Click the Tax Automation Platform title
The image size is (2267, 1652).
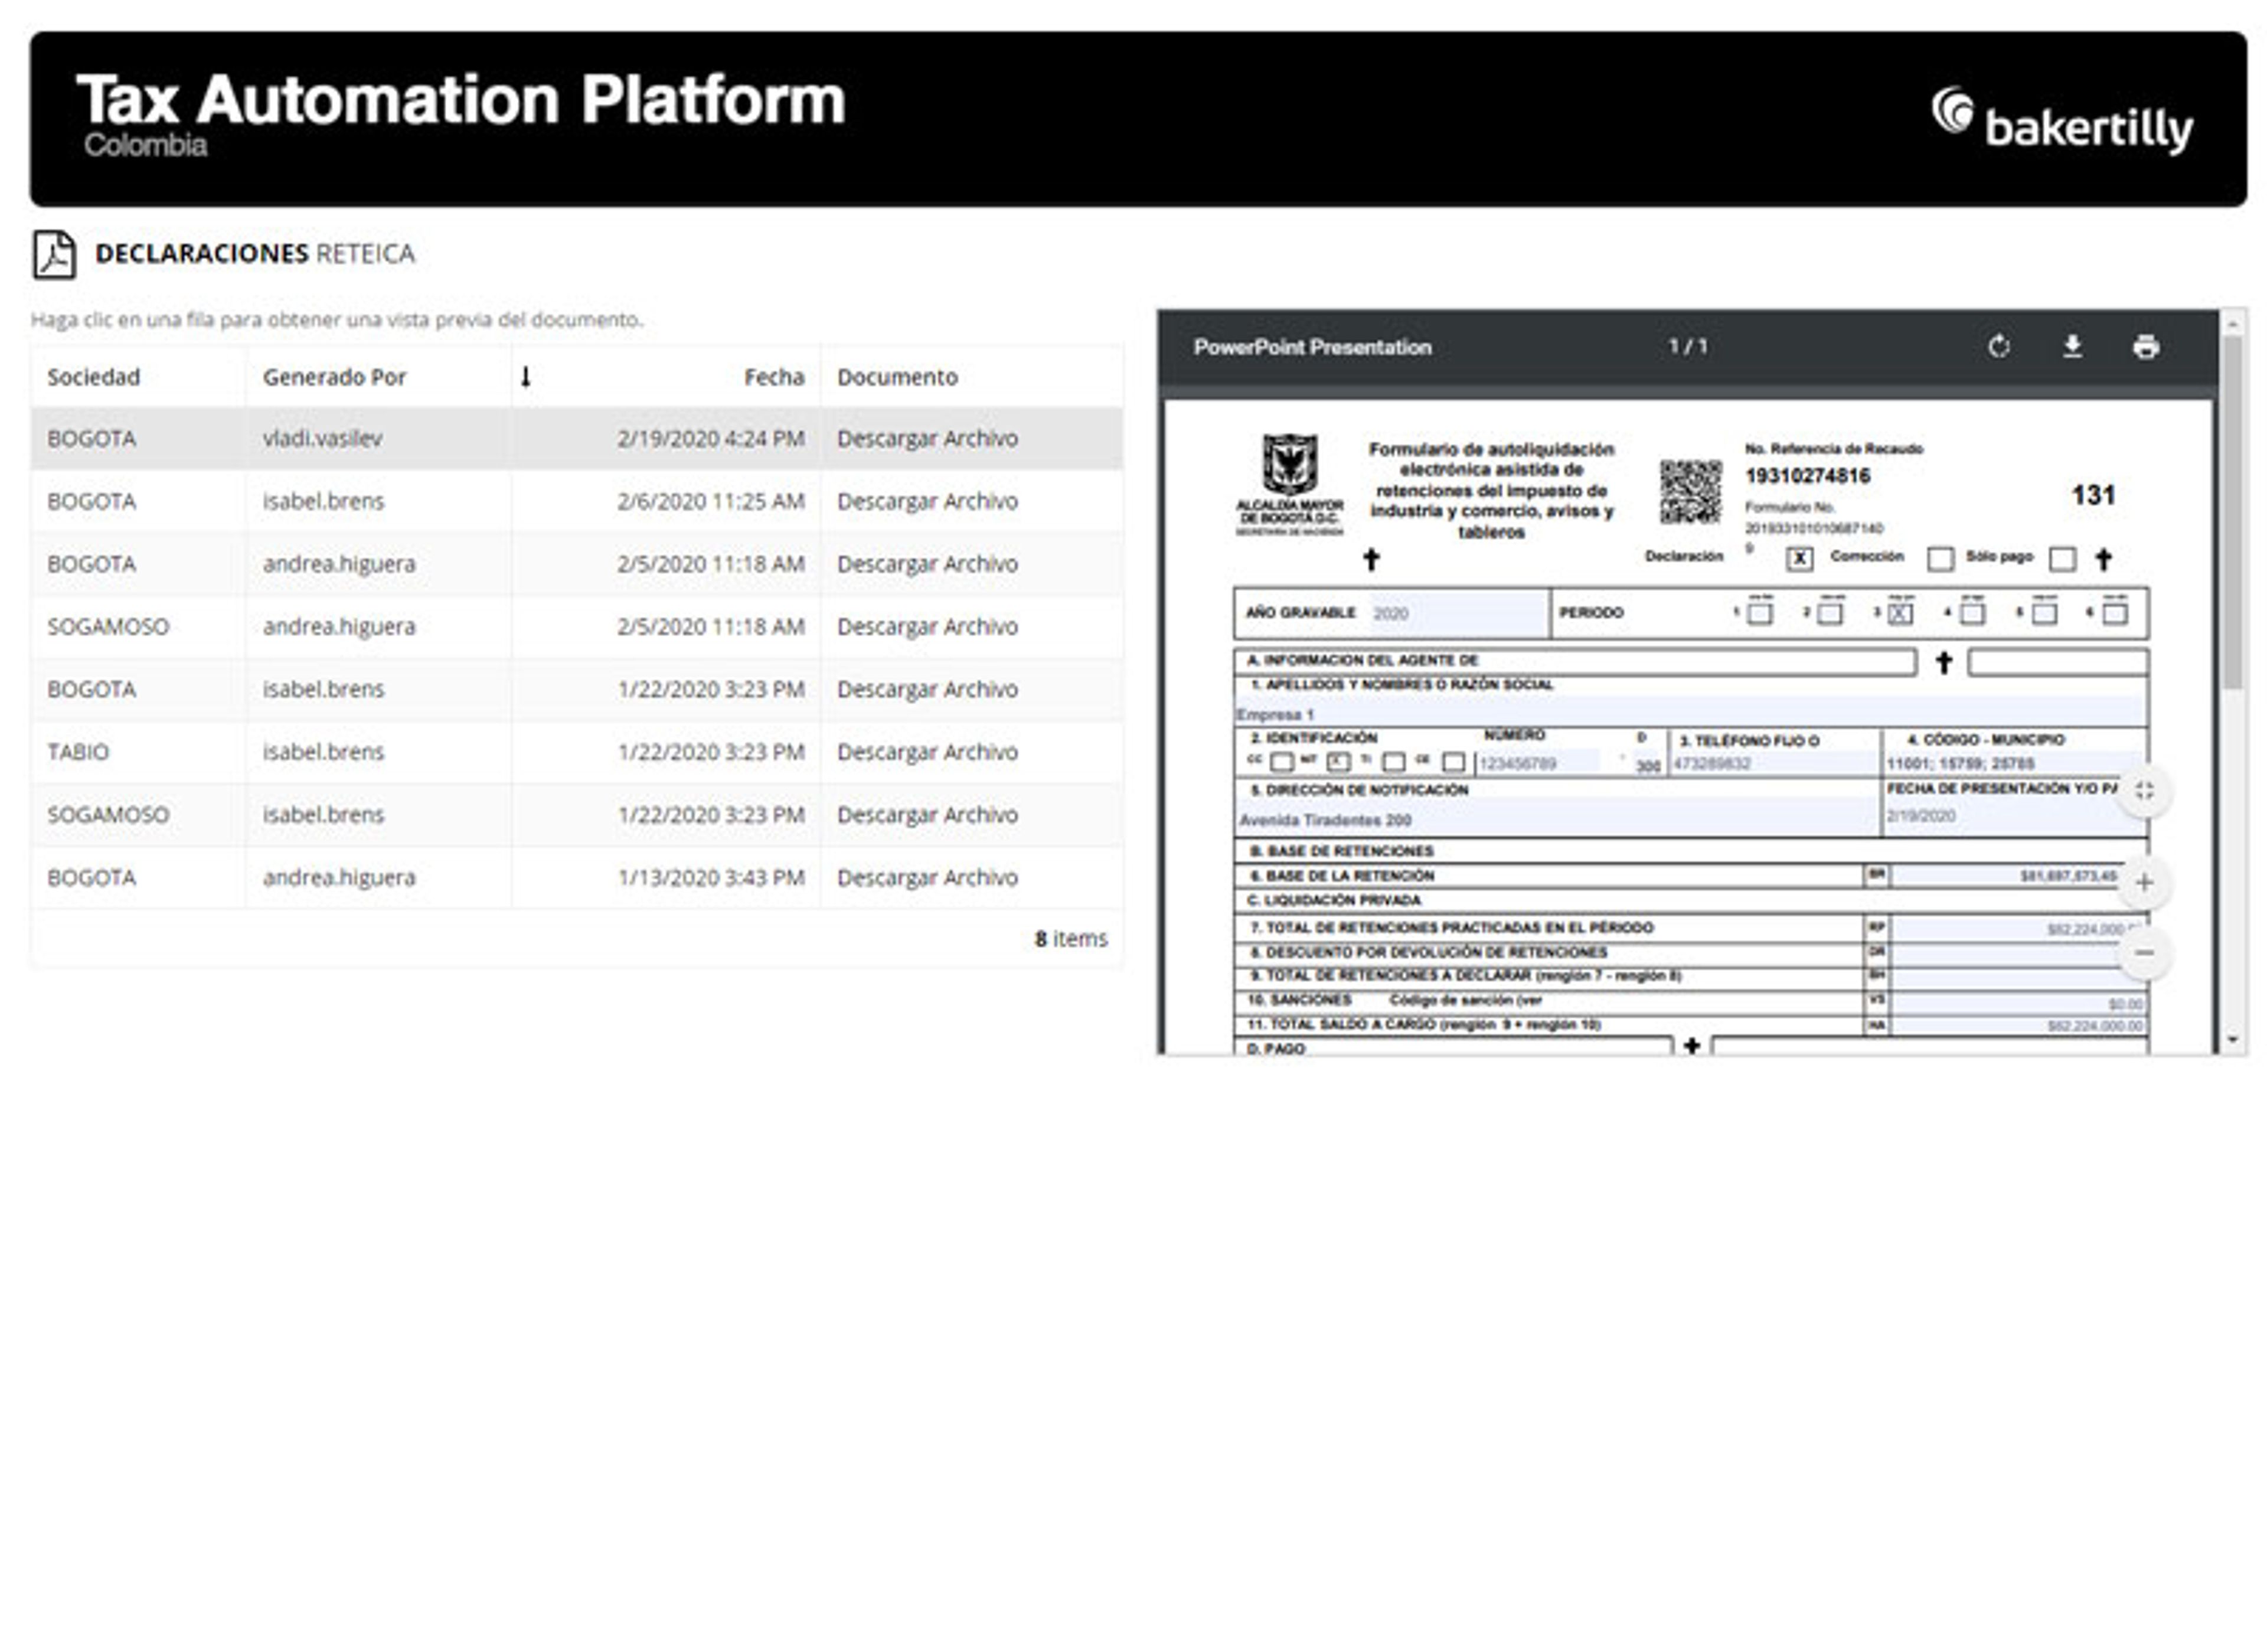click(x=461, y=100)
